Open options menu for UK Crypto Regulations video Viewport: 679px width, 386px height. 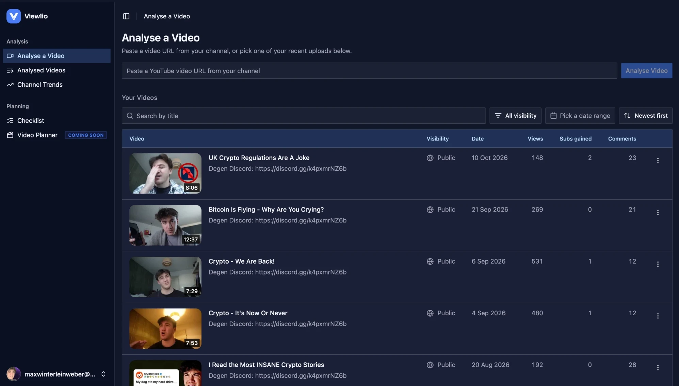pyautogui.click(x=658, y=161)
